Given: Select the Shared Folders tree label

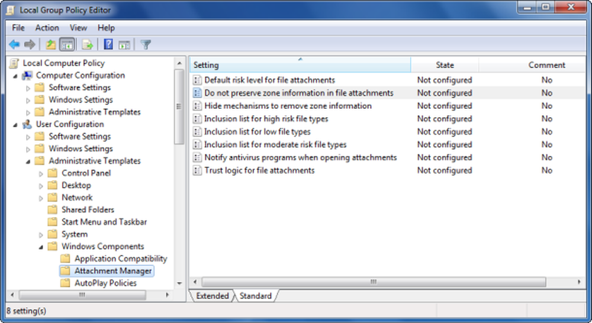Looking at the screenshot, I should [88, 210].
